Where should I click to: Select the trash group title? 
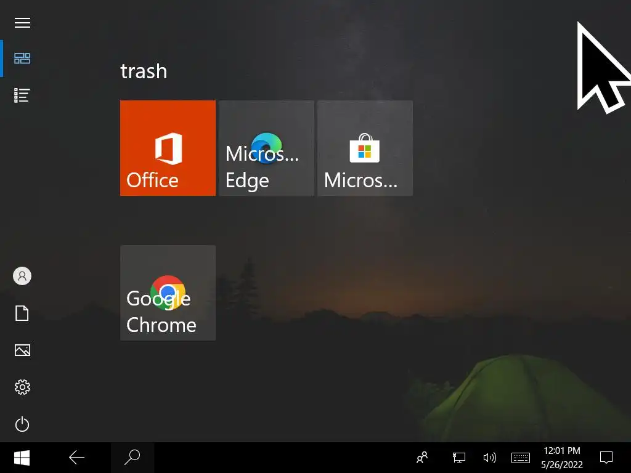144,71
